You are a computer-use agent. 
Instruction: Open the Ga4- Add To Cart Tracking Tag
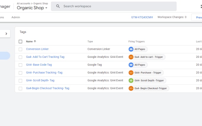point(45,57)
